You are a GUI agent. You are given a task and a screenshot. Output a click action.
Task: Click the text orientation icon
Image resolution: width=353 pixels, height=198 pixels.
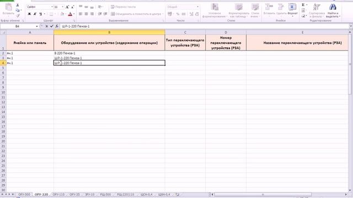(100, 7)
